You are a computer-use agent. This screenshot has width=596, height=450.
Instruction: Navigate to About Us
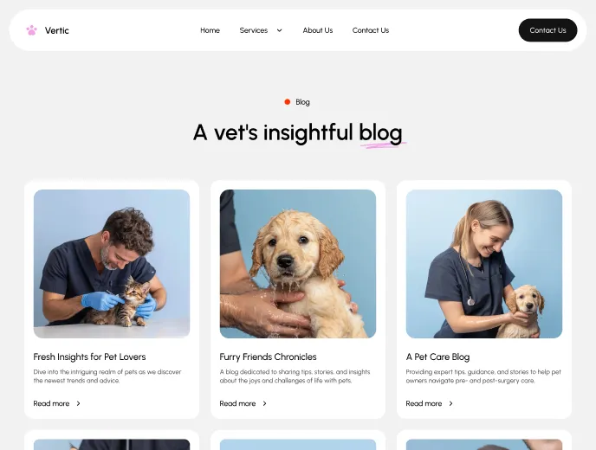[x=318, y=30]
